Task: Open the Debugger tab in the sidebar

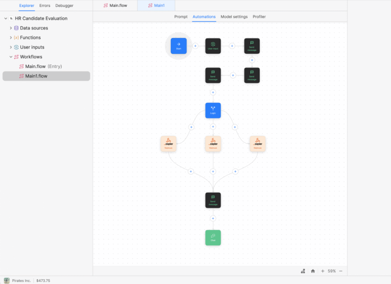Action: pyautogui.click(x=64, y=5)
